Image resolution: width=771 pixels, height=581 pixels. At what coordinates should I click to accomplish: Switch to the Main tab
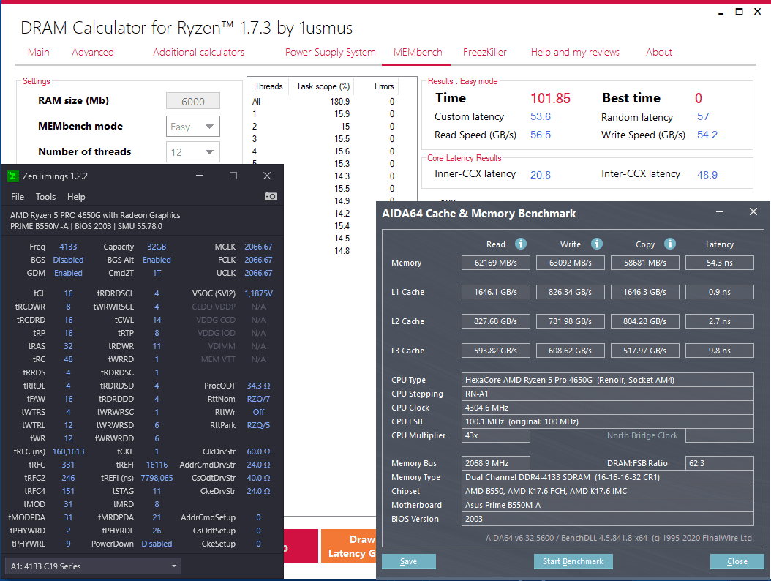[38, 52]
